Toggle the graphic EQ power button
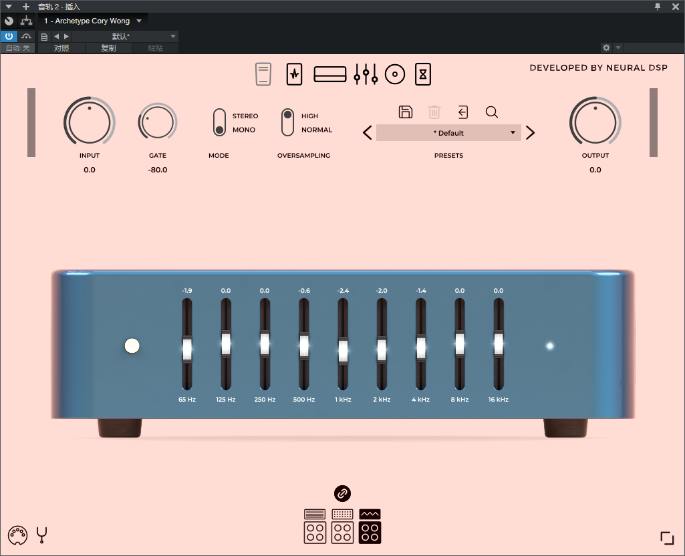Screen dimensions: 685x556 pos(132,346)
